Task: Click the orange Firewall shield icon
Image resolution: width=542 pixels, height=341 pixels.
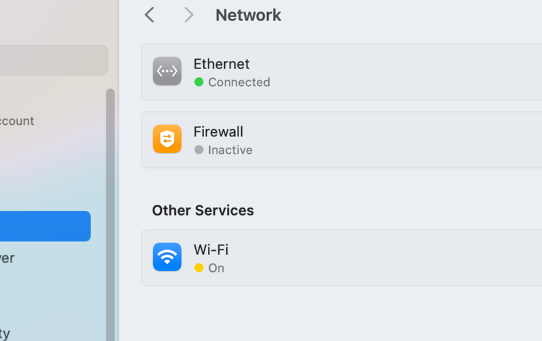Action: pyautogui.click(x=167, y=139)
